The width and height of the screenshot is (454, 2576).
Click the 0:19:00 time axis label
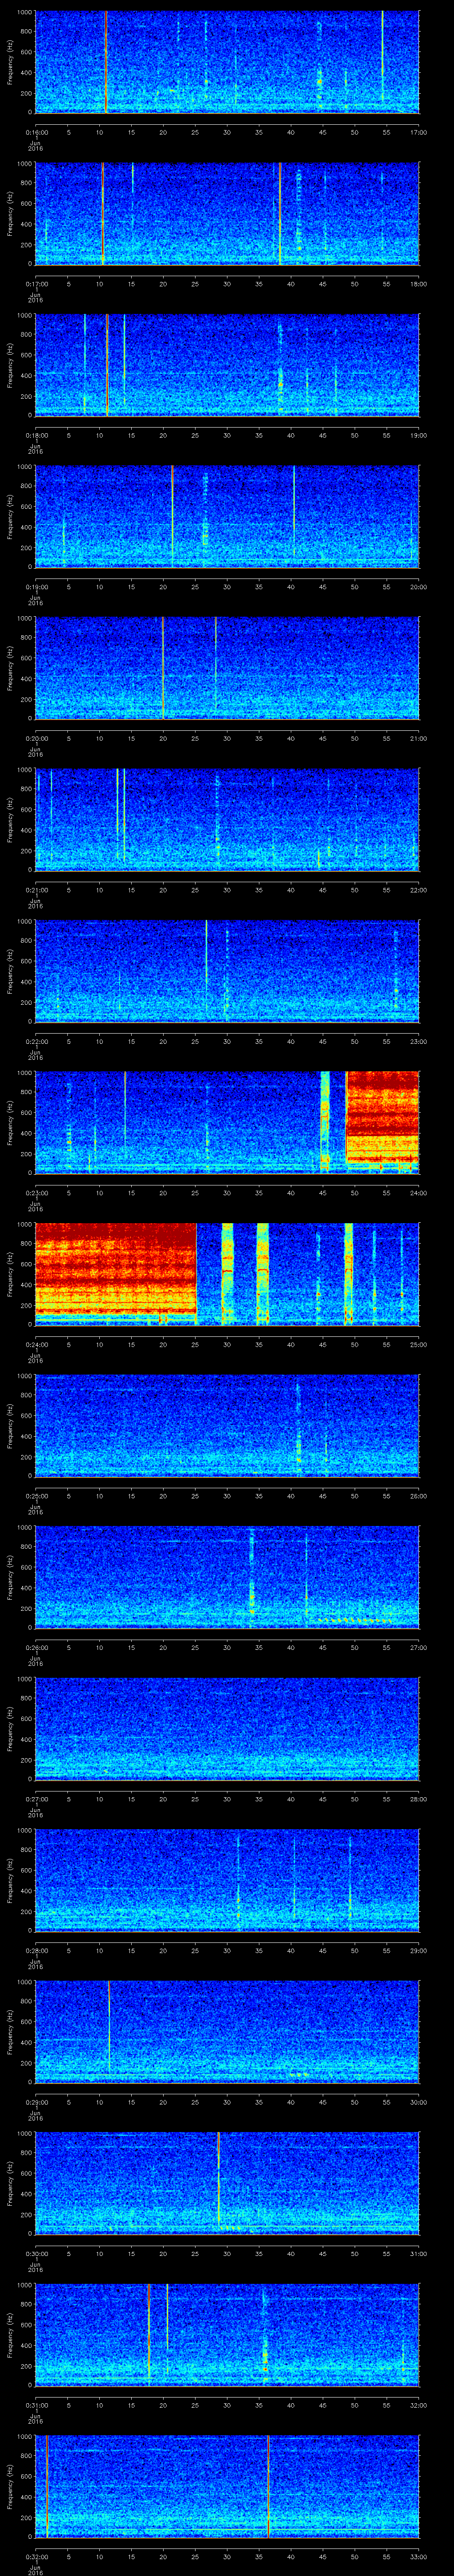click(x=36, y=587)
